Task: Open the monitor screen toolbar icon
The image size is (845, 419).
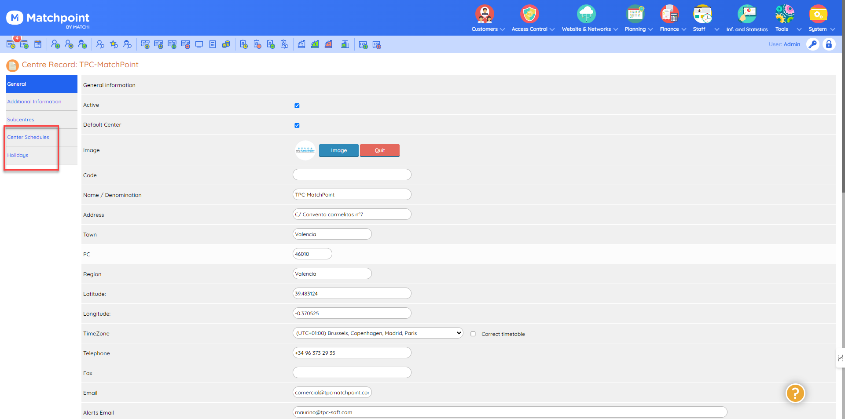Action: pos(199,44)
